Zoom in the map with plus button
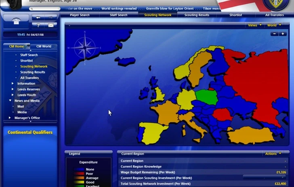Viewport: 294px width, 187px height. coord(283,34)
